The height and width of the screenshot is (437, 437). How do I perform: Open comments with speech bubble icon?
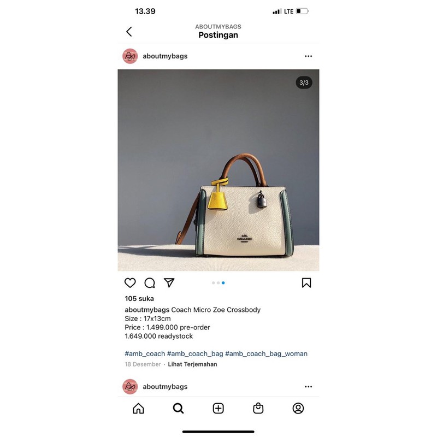point(150,283)
